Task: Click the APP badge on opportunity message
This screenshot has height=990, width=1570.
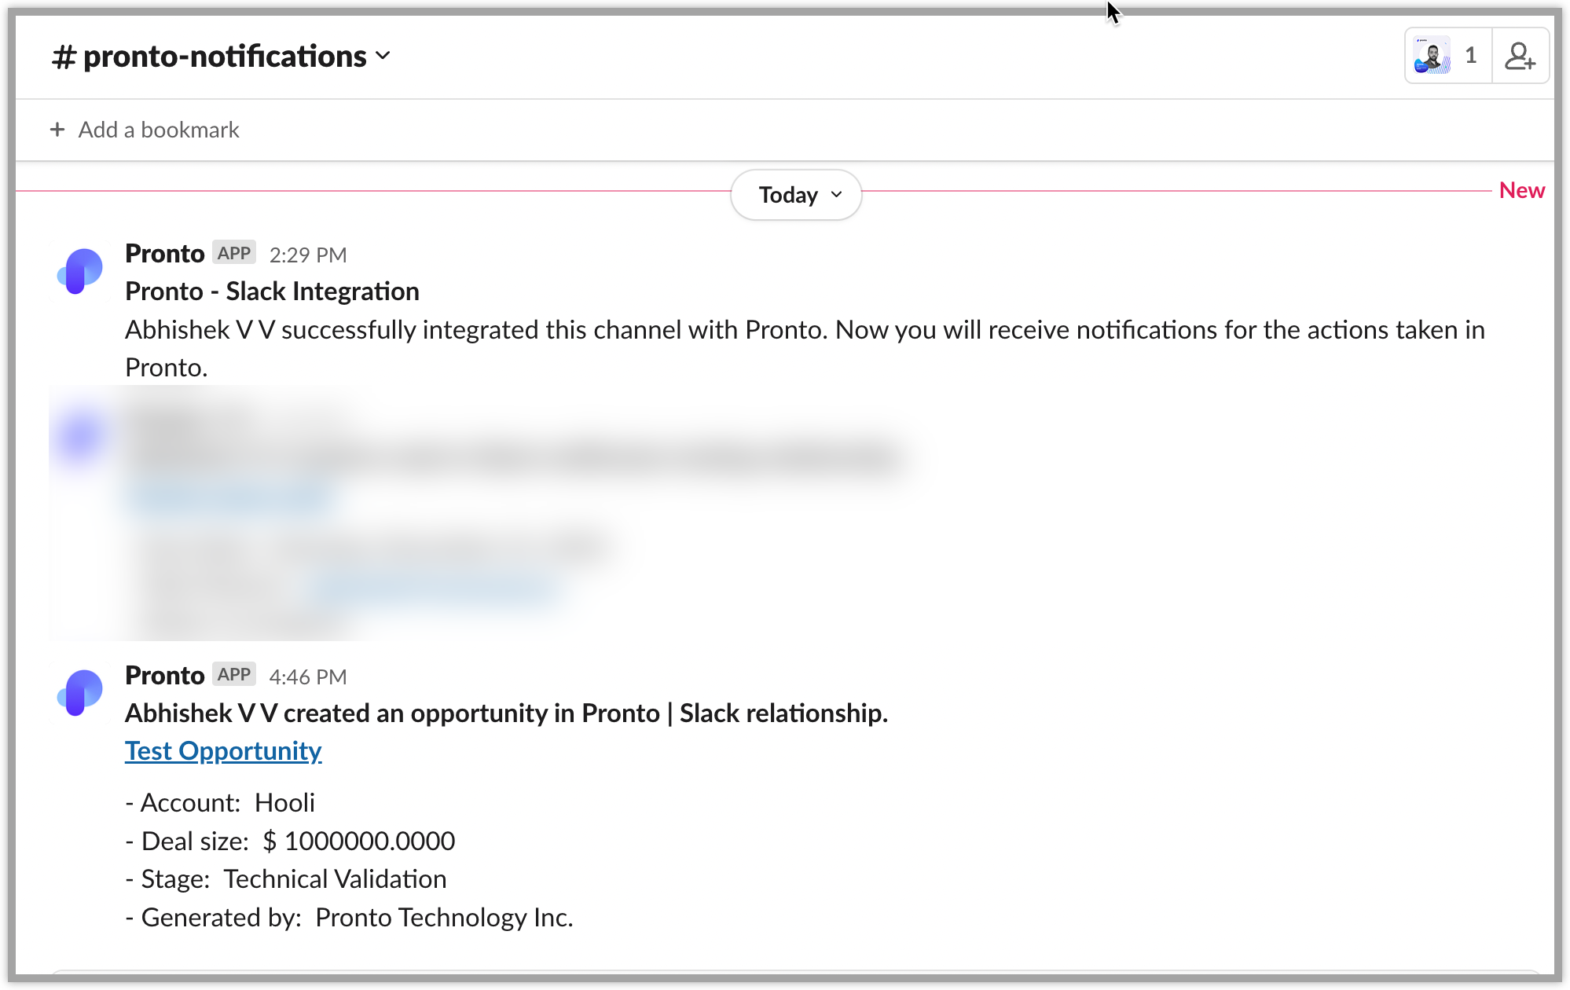Action: pos(234,674)
